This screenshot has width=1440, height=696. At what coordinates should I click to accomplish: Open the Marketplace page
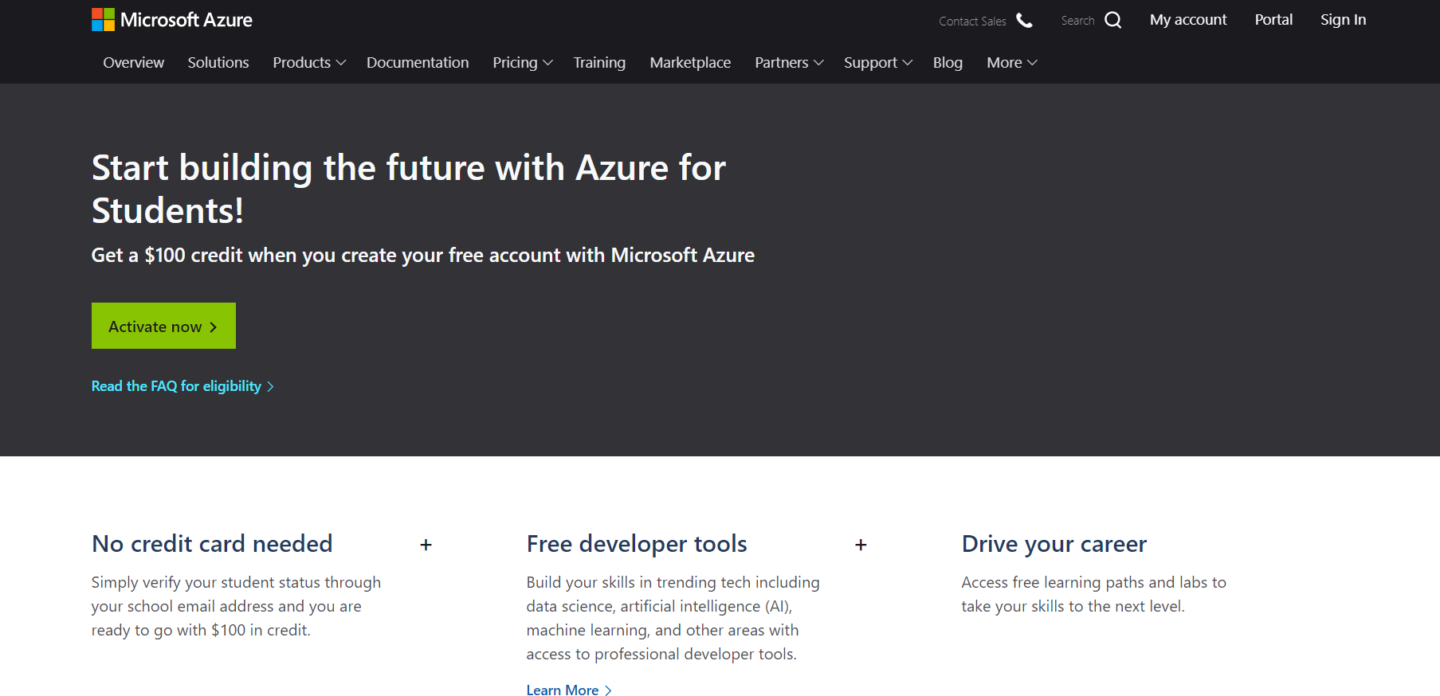[x=690, y=63]
